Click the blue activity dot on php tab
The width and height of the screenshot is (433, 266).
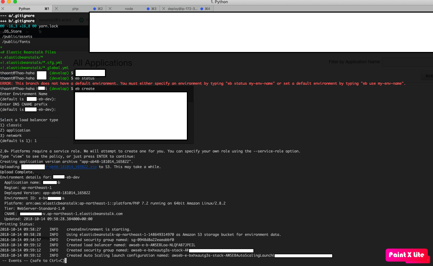94,9
